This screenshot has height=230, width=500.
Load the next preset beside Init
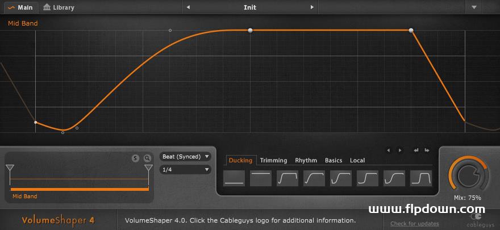(x=312, y=7)
